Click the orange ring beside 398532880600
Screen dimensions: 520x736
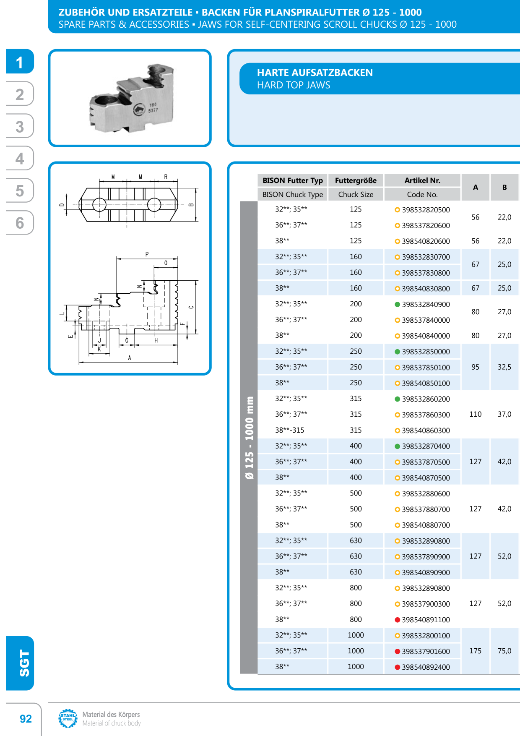pyautogui.click(x=397, y=494)
